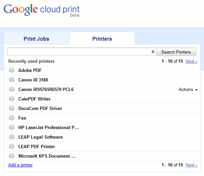204x176 pixels.
Task: Click the printer icon next to Fax
Action: coord(12,118)
